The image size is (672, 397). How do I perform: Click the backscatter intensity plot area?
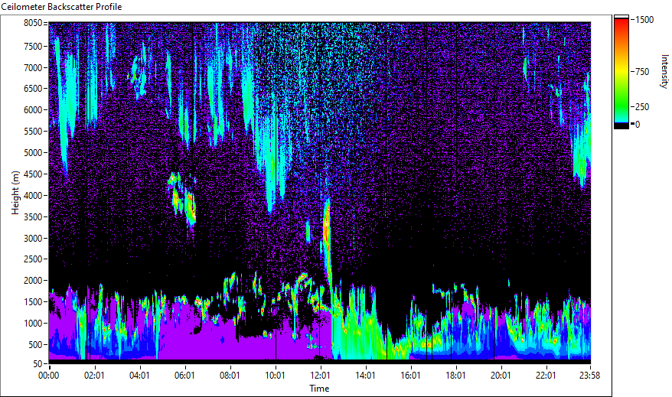(x=320, y=192)
